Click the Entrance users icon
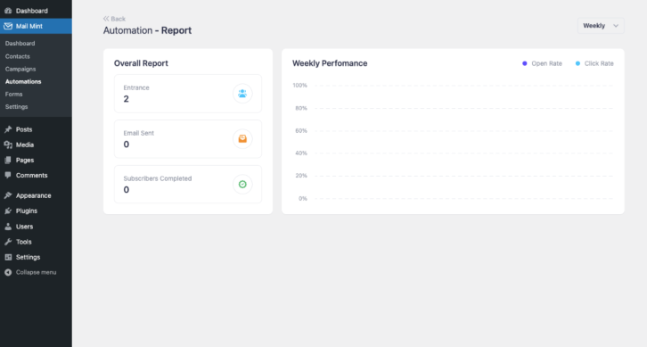Viewport: 647px width, 347px height. point(242,94)
